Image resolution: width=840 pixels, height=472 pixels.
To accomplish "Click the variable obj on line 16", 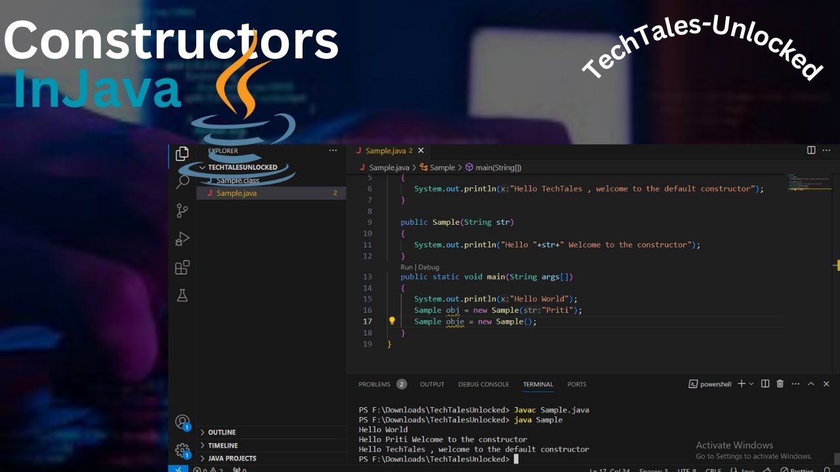I will [453, 310].
